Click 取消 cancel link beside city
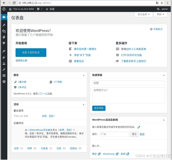Image resolution: width=172 pixels, height=160 pixels. pyautogui.click(x=142, y=134)
